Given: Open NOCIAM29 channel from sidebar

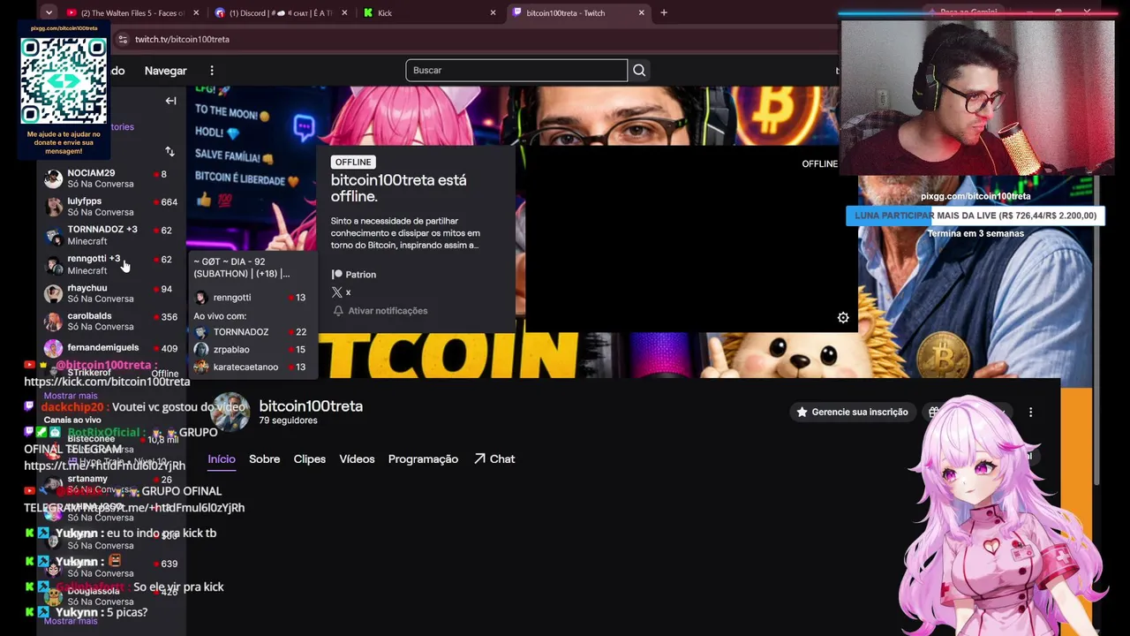Looking at the screenshot, I should pos(110,178).
